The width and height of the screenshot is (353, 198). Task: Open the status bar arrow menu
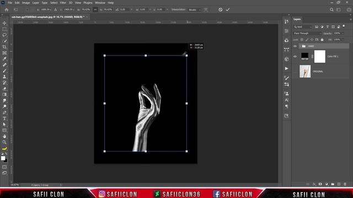point(61,185)
